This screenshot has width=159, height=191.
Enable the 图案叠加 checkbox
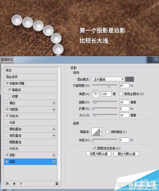pyautogui.click(x=7, y=142)
